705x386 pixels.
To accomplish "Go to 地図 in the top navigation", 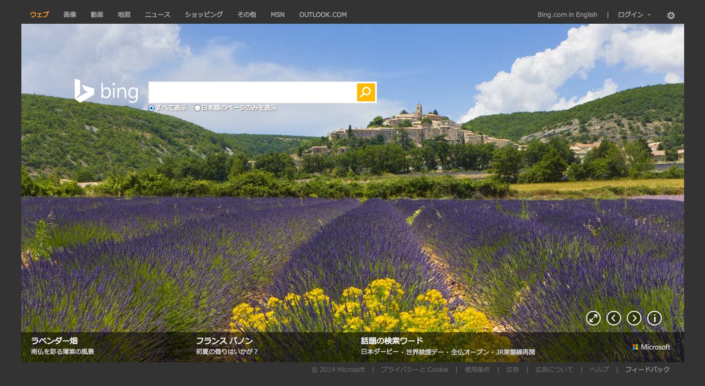I will (x=124, y=15).
